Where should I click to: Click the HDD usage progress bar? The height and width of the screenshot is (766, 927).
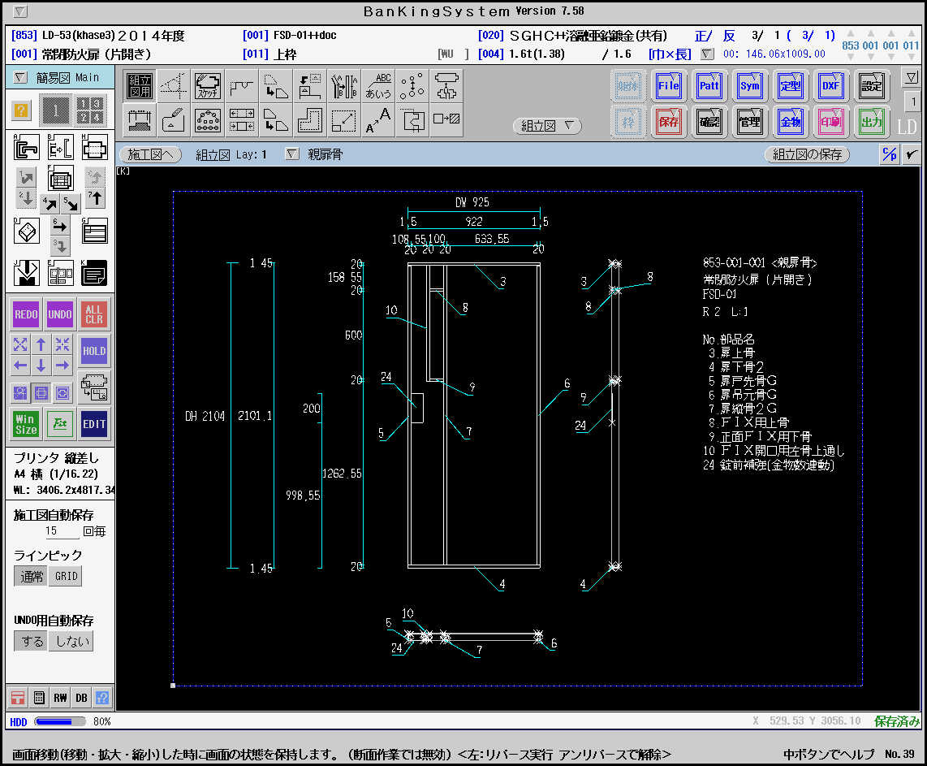click(60, 721)
